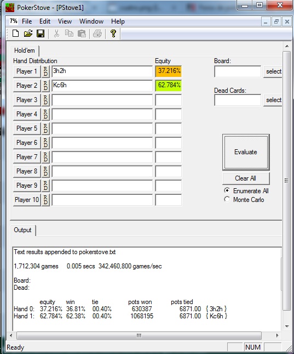This screenshot has height=354, width=294.
Task: Click the select button next to Board
Action: (273, 71)
